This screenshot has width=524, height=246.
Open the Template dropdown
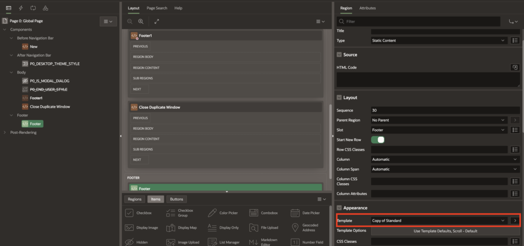click(x=439, y=220)
